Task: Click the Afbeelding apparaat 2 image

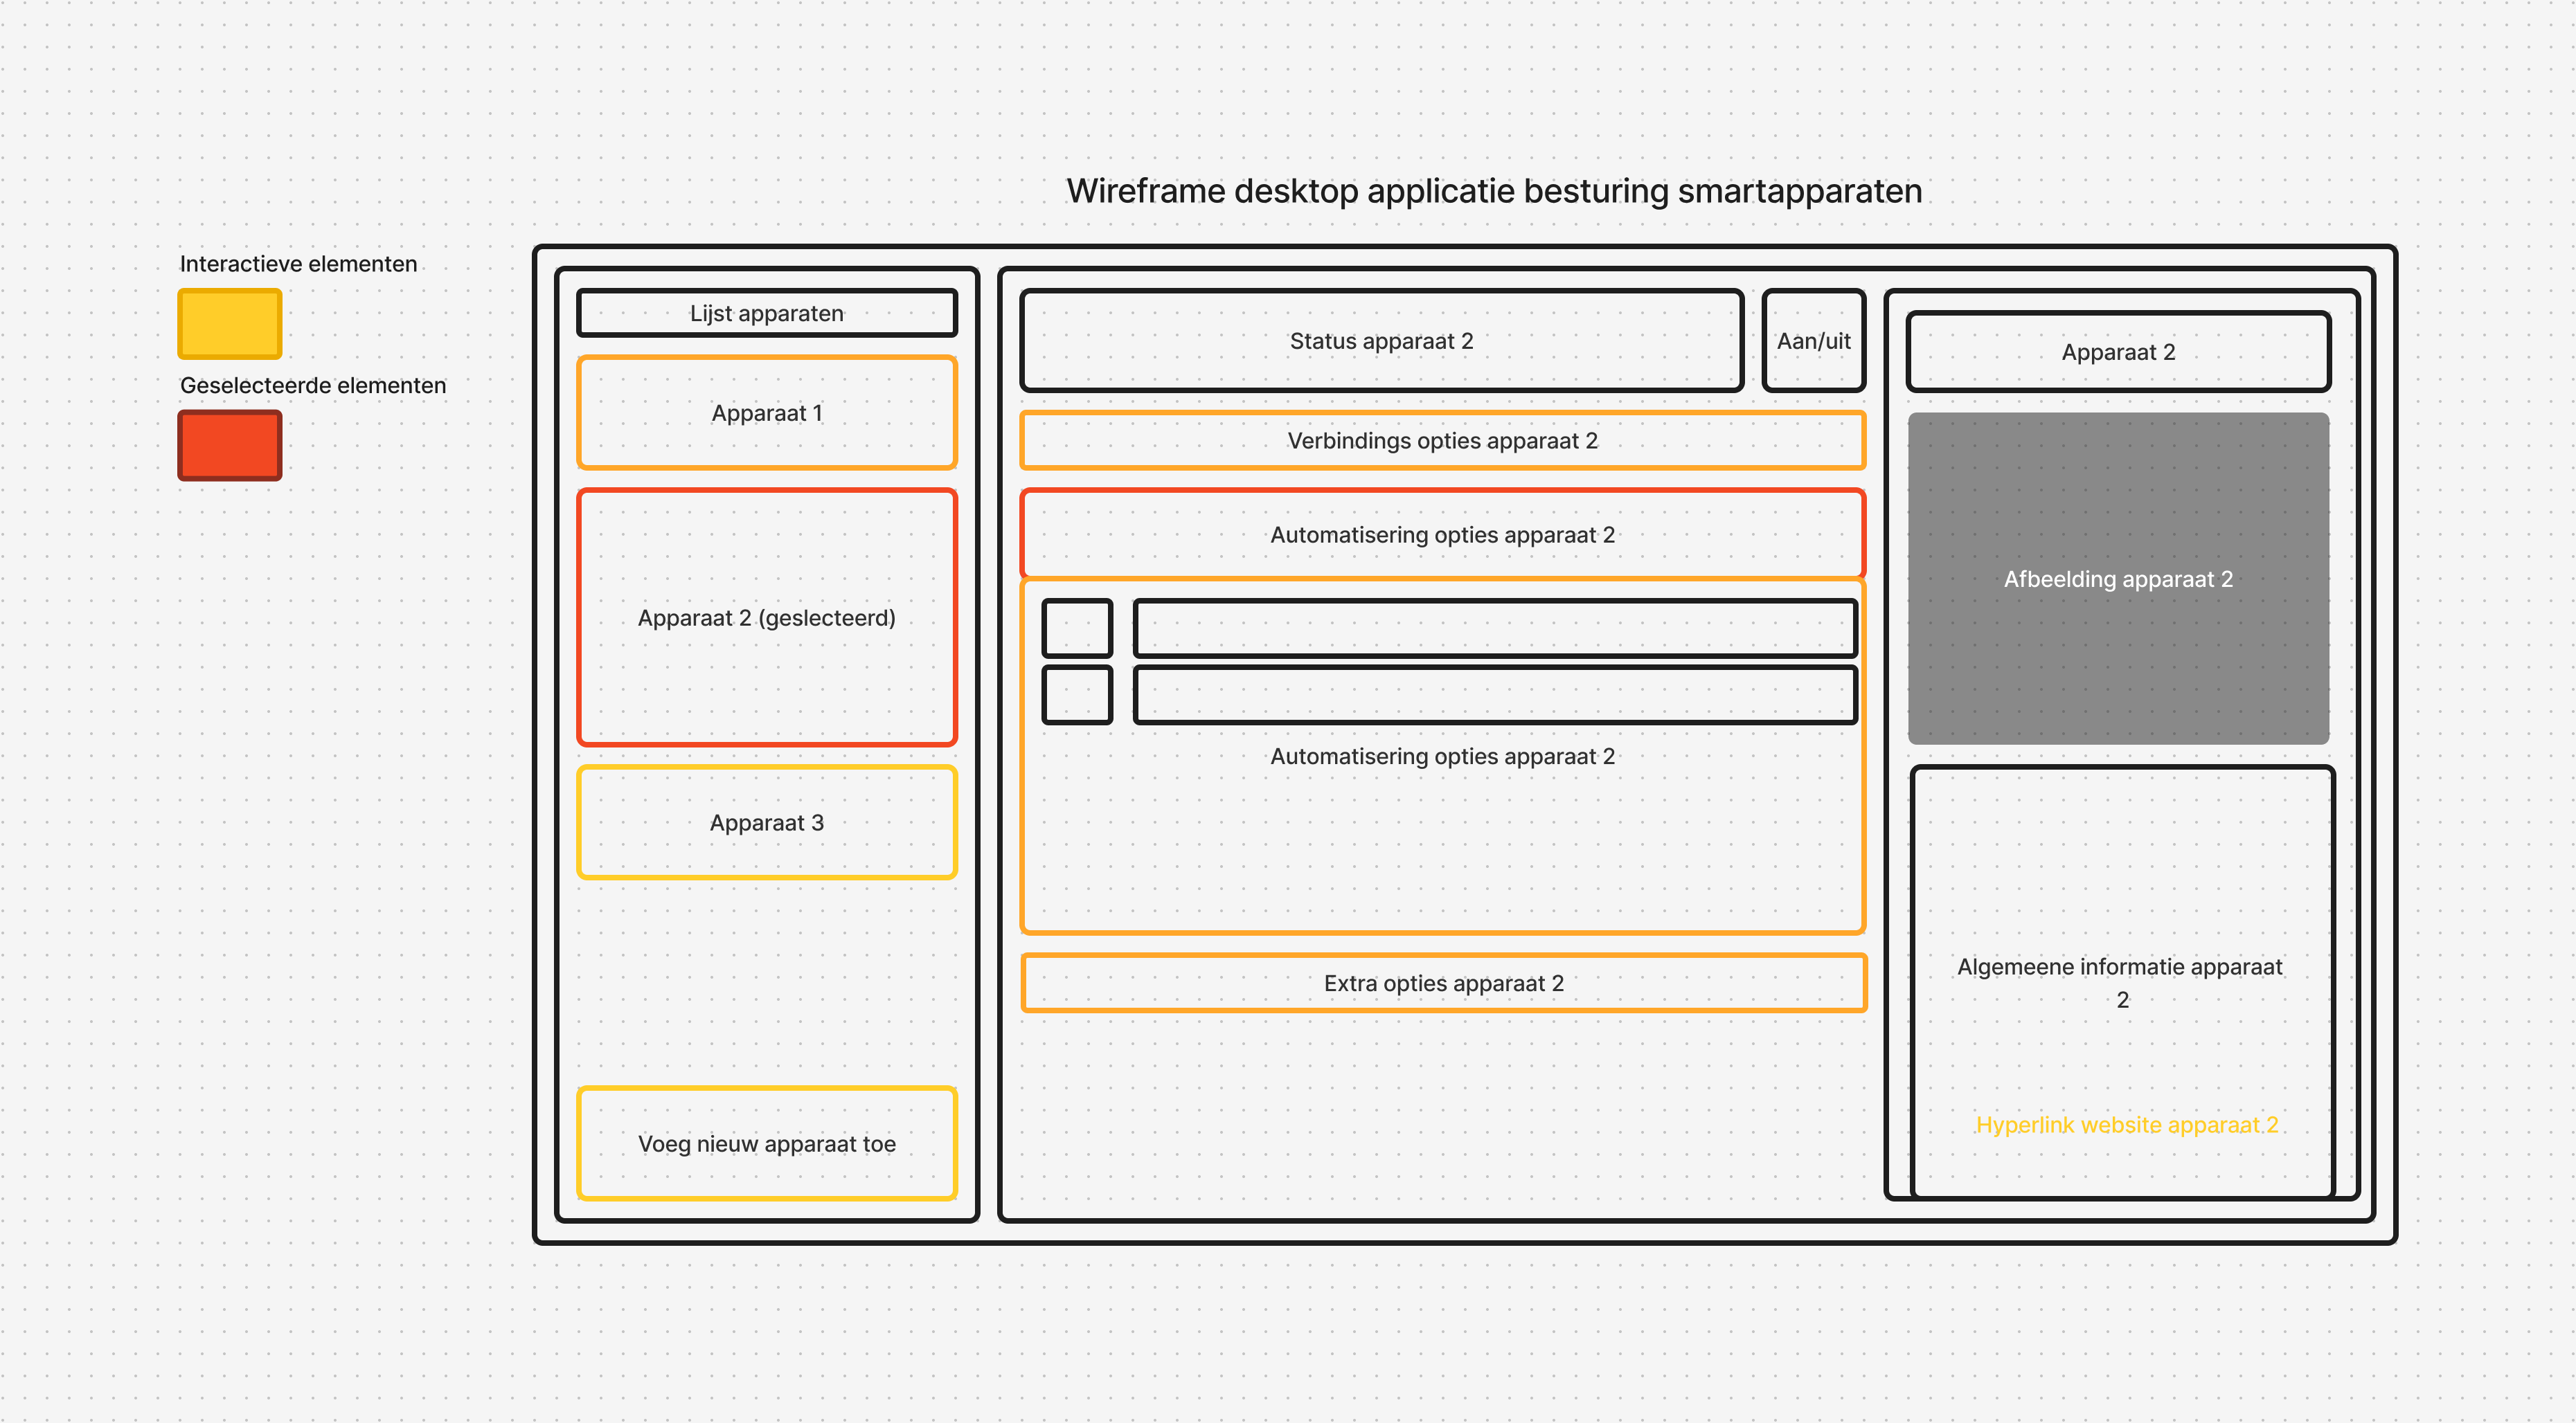Action: pos(2118,579)
